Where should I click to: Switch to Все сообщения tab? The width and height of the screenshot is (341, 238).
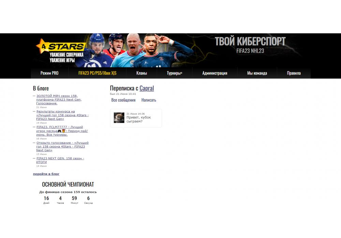[123, 100]
